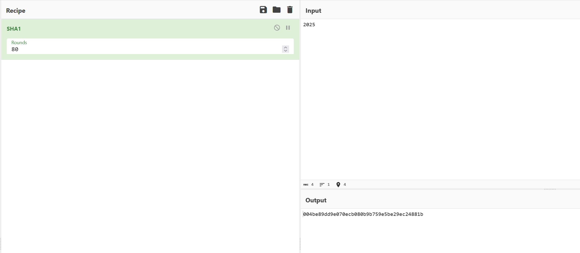
Task: Place cursor in the input text 2025
Action: coord(309,25)
